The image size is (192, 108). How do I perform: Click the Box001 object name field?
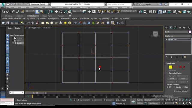click(x=176, y=32)
